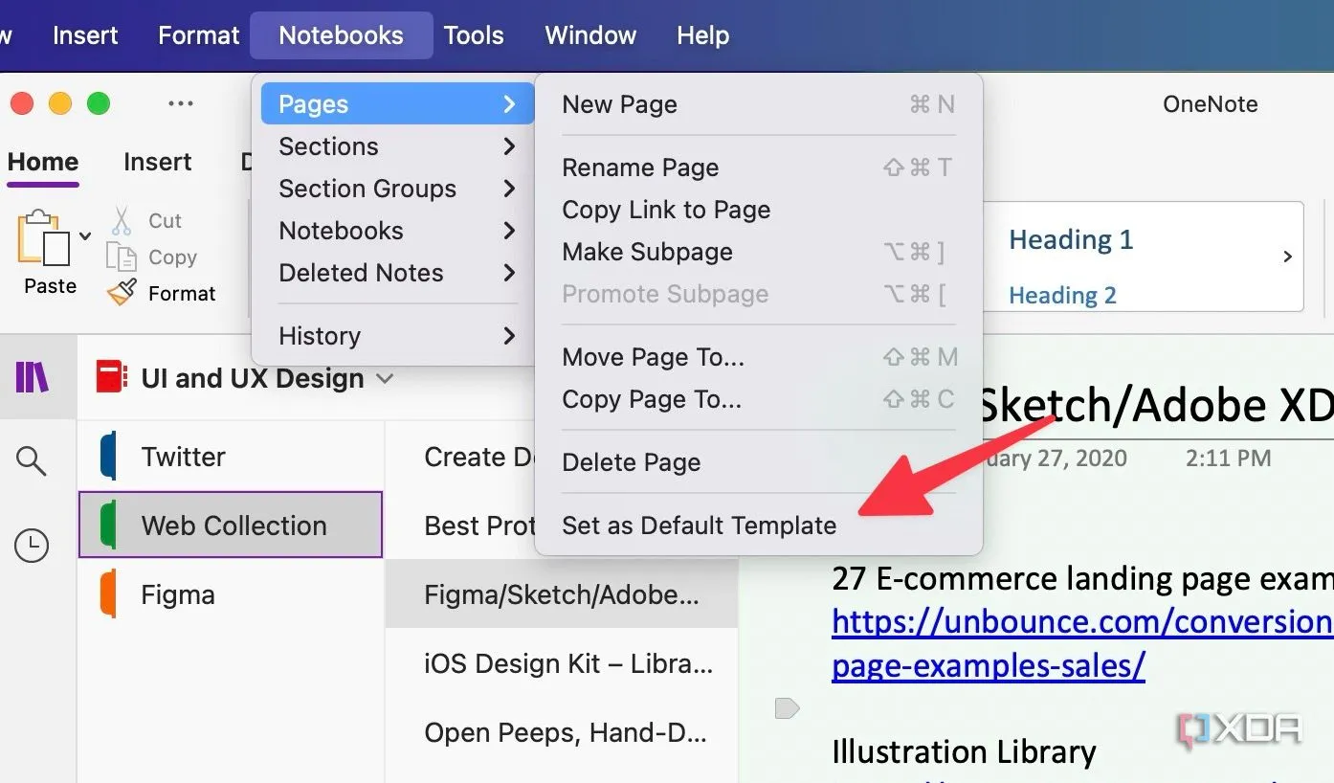The image size is (1334, 783).
Task: Expand the Section Groups submenu
Action: pyautogui.click(x=397, y=189)
